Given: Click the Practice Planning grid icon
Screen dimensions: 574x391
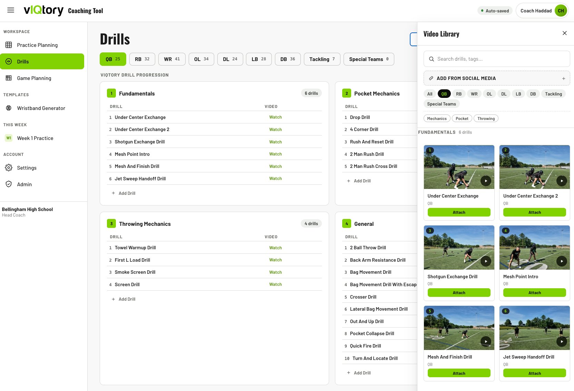Looking at the screenshot, I should (x=9, y=45).
